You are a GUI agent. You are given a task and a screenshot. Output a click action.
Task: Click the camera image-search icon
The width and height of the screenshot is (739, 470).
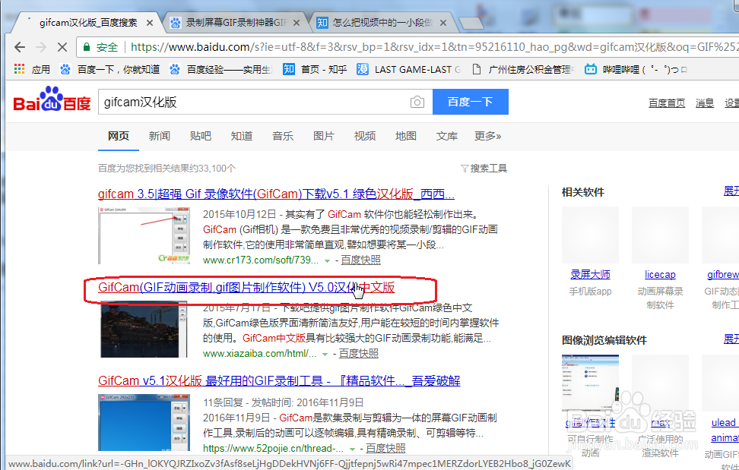[417, 102]
